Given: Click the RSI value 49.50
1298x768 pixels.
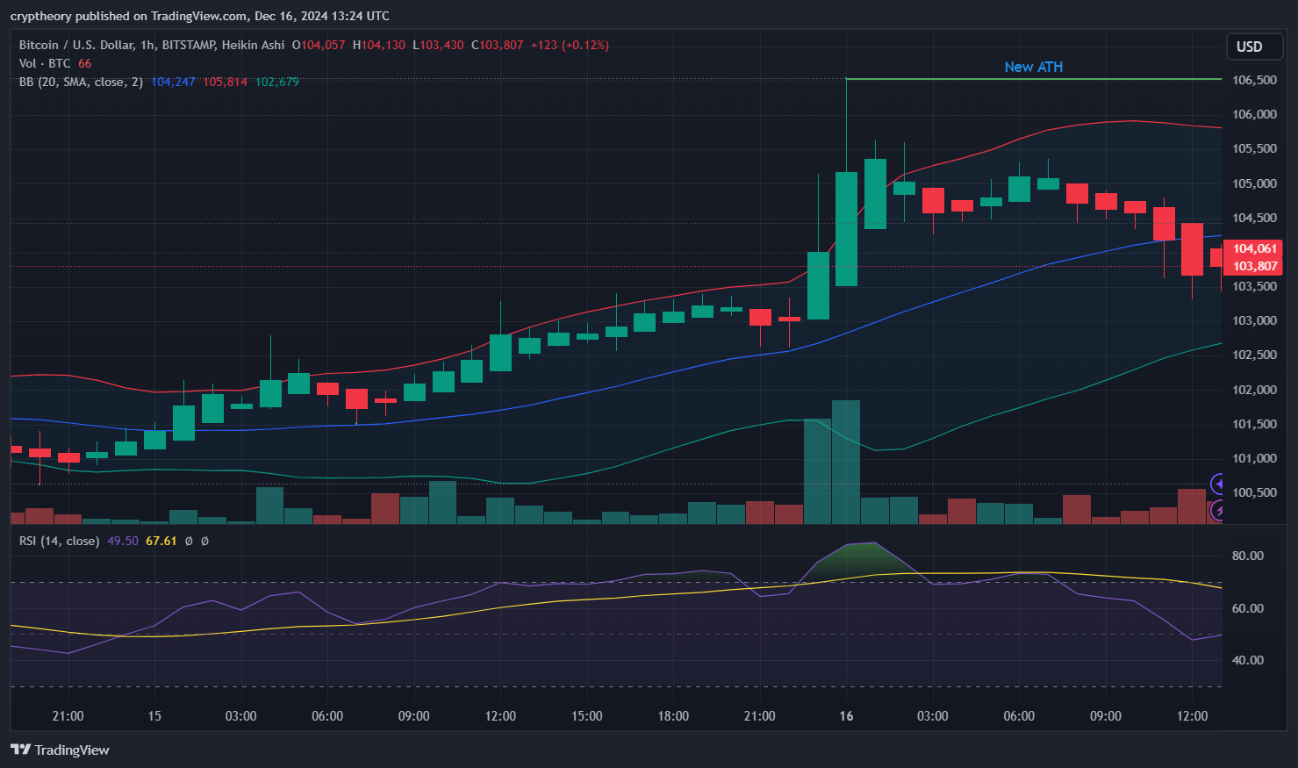Looking at the screenshot, I should (x=123, y=541).
